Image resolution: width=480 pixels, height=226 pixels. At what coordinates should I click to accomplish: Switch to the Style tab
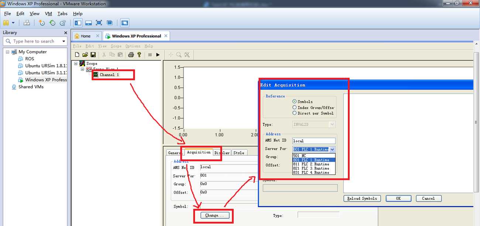pos(239,153)
